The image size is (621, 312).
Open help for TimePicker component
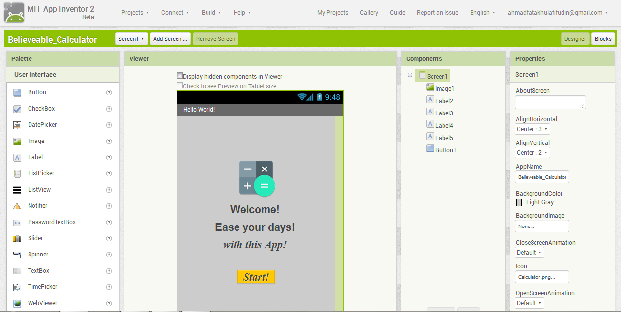(109, 287)
